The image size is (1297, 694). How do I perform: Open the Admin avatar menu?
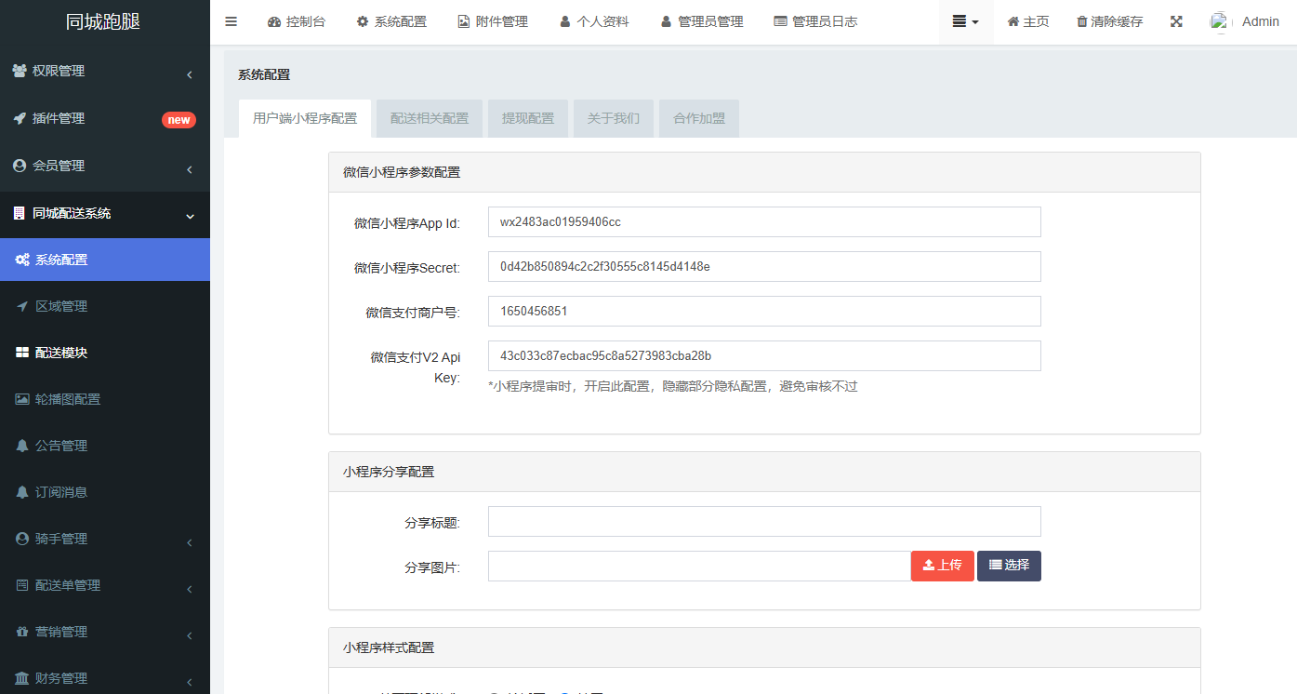pos(1246,21)
